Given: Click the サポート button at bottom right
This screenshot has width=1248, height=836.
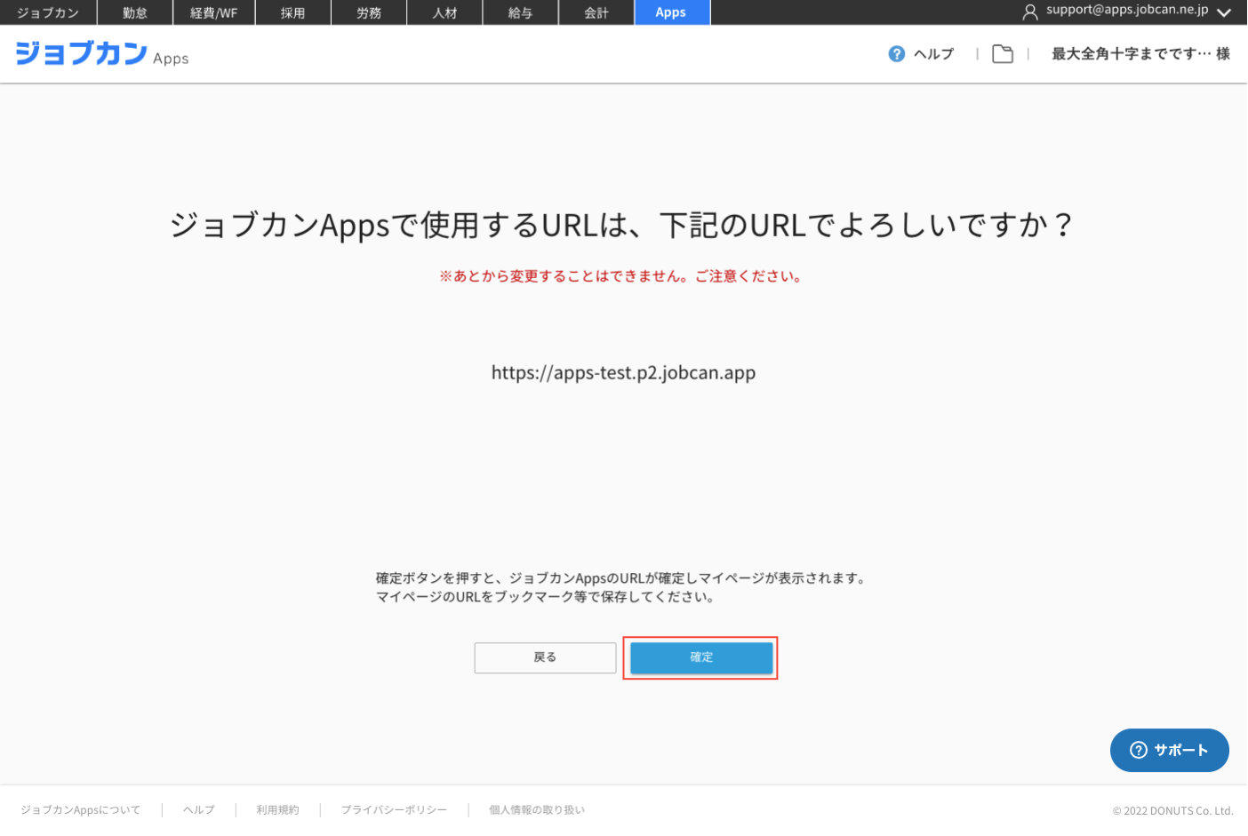Looking at the screenshot, I should 1169,750.
